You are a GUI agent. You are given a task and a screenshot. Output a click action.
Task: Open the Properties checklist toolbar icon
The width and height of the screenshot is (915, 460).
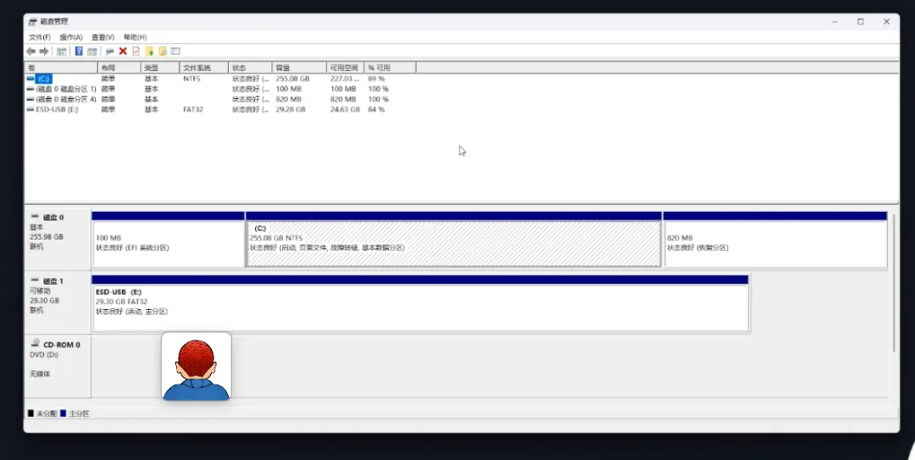coord(136,52)
